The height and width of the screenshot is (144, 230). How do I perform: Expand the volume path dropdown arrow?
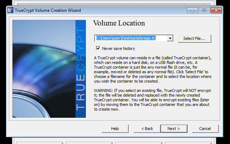coord(170,38)
